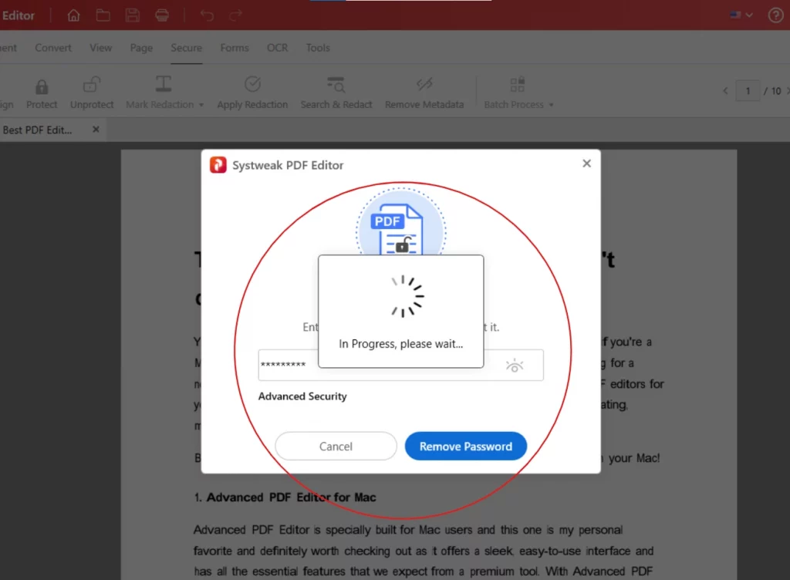The width and height of the screenshot is (790, 580).
Task: Click the Save disk icon
Action: (x=133, y=15)
